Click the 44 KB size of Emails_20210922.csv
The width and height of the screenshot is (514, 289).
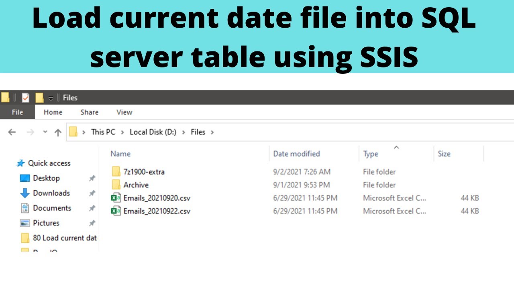click(x=470, y=211)
